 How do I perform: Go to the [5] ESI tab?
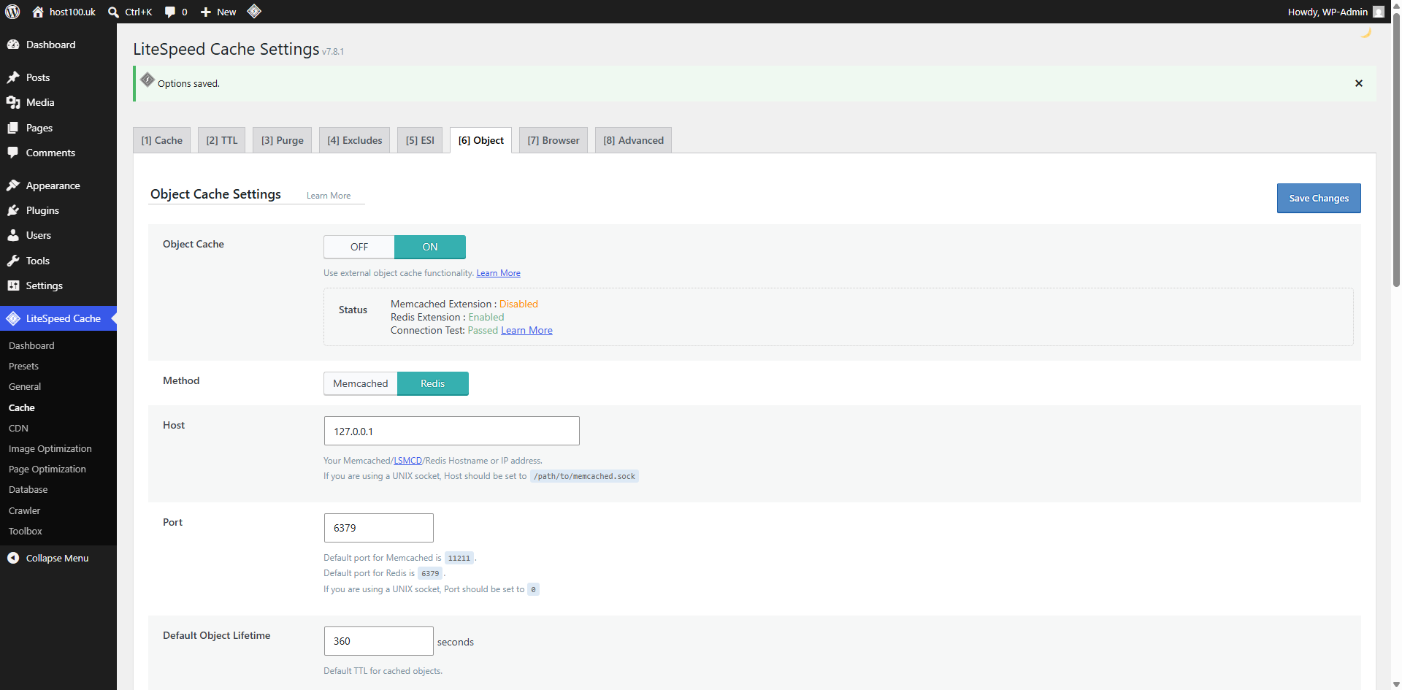point(420,140)
